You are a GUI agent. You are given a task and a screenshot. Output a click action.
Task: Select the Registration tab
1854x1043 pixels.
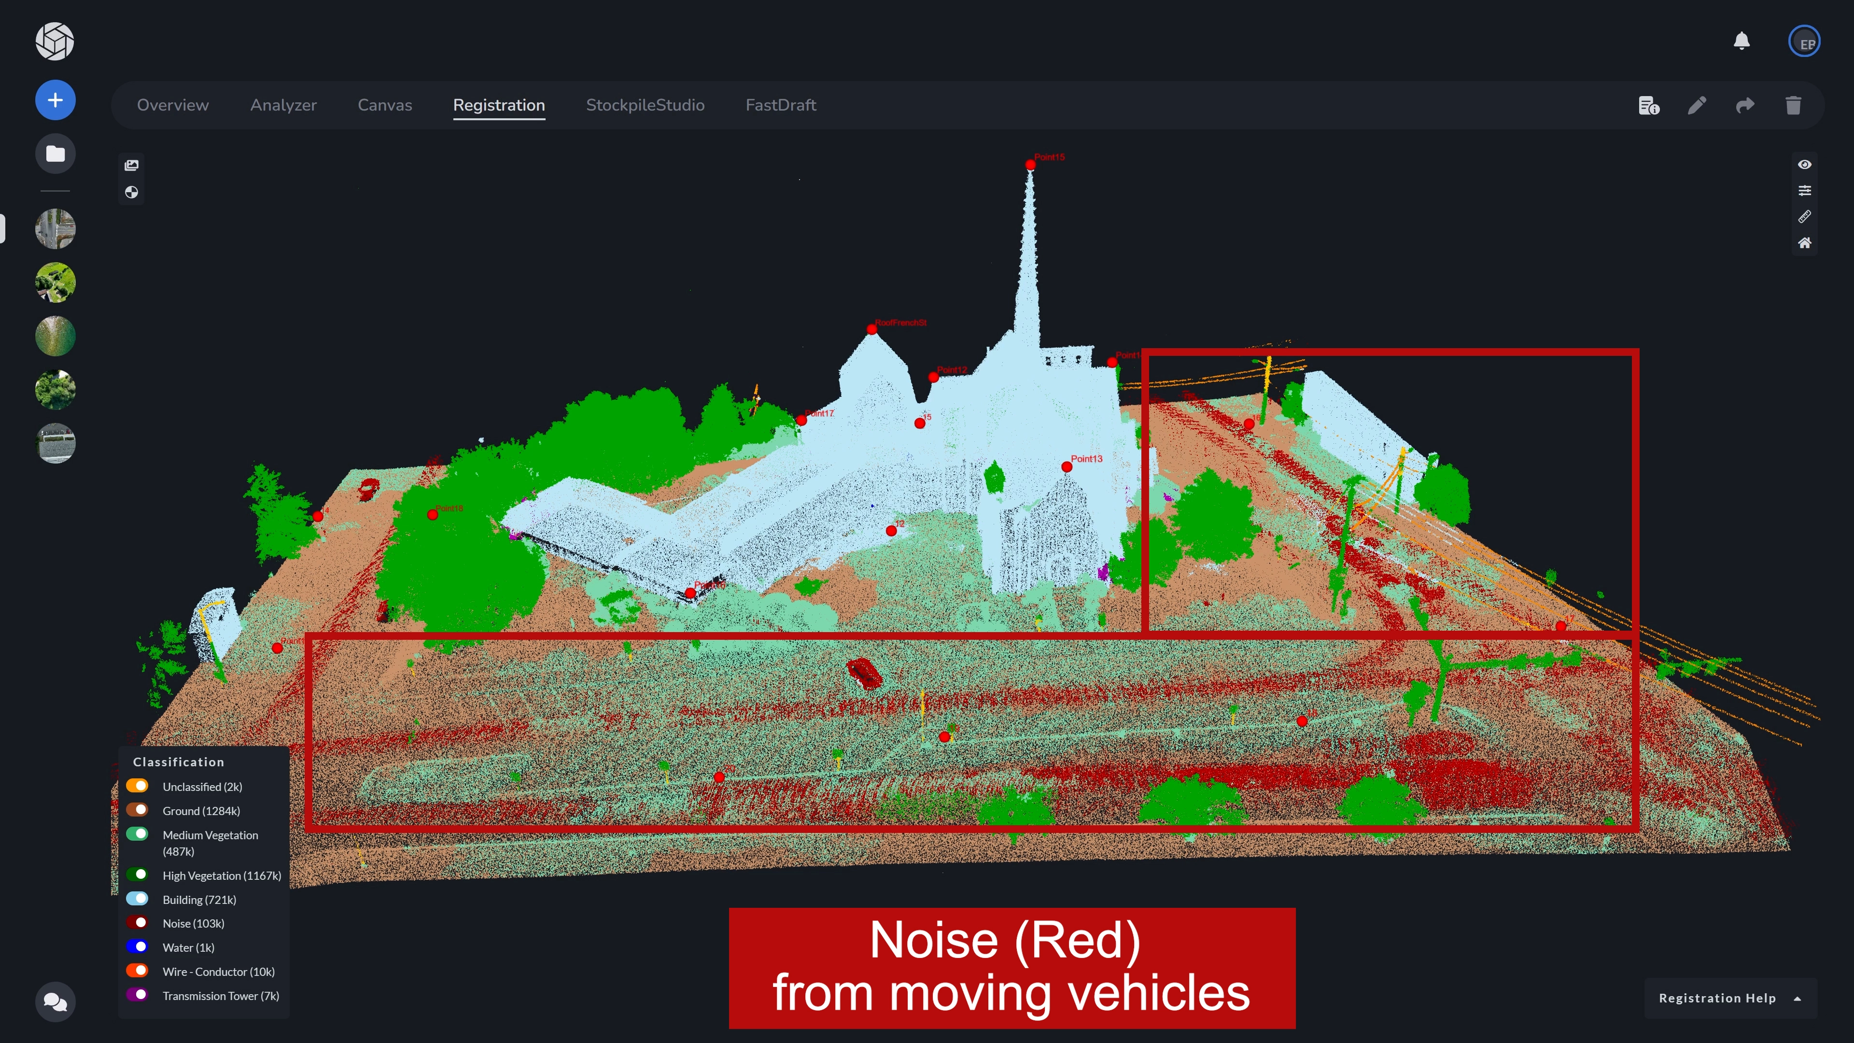[499, 105]
